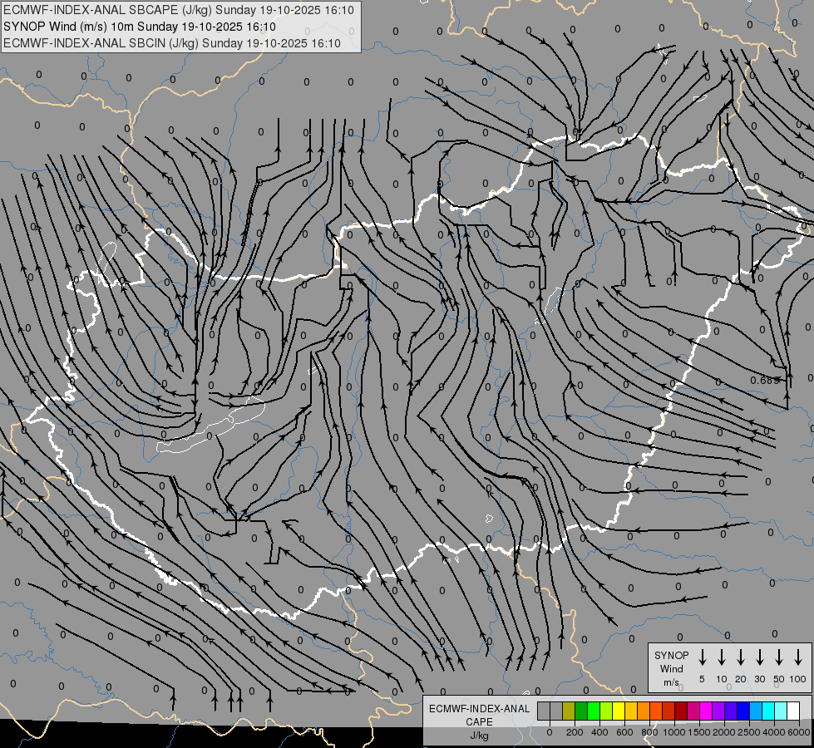
Task: Click the 800 tick label on the CAPE scale
Action: [x=649, y=732]
